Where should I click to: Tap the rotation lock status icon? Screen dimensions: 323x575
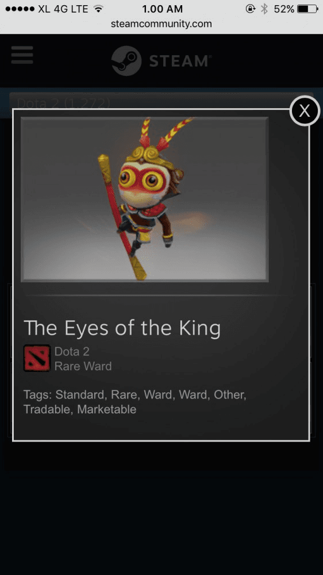[251, 9]
